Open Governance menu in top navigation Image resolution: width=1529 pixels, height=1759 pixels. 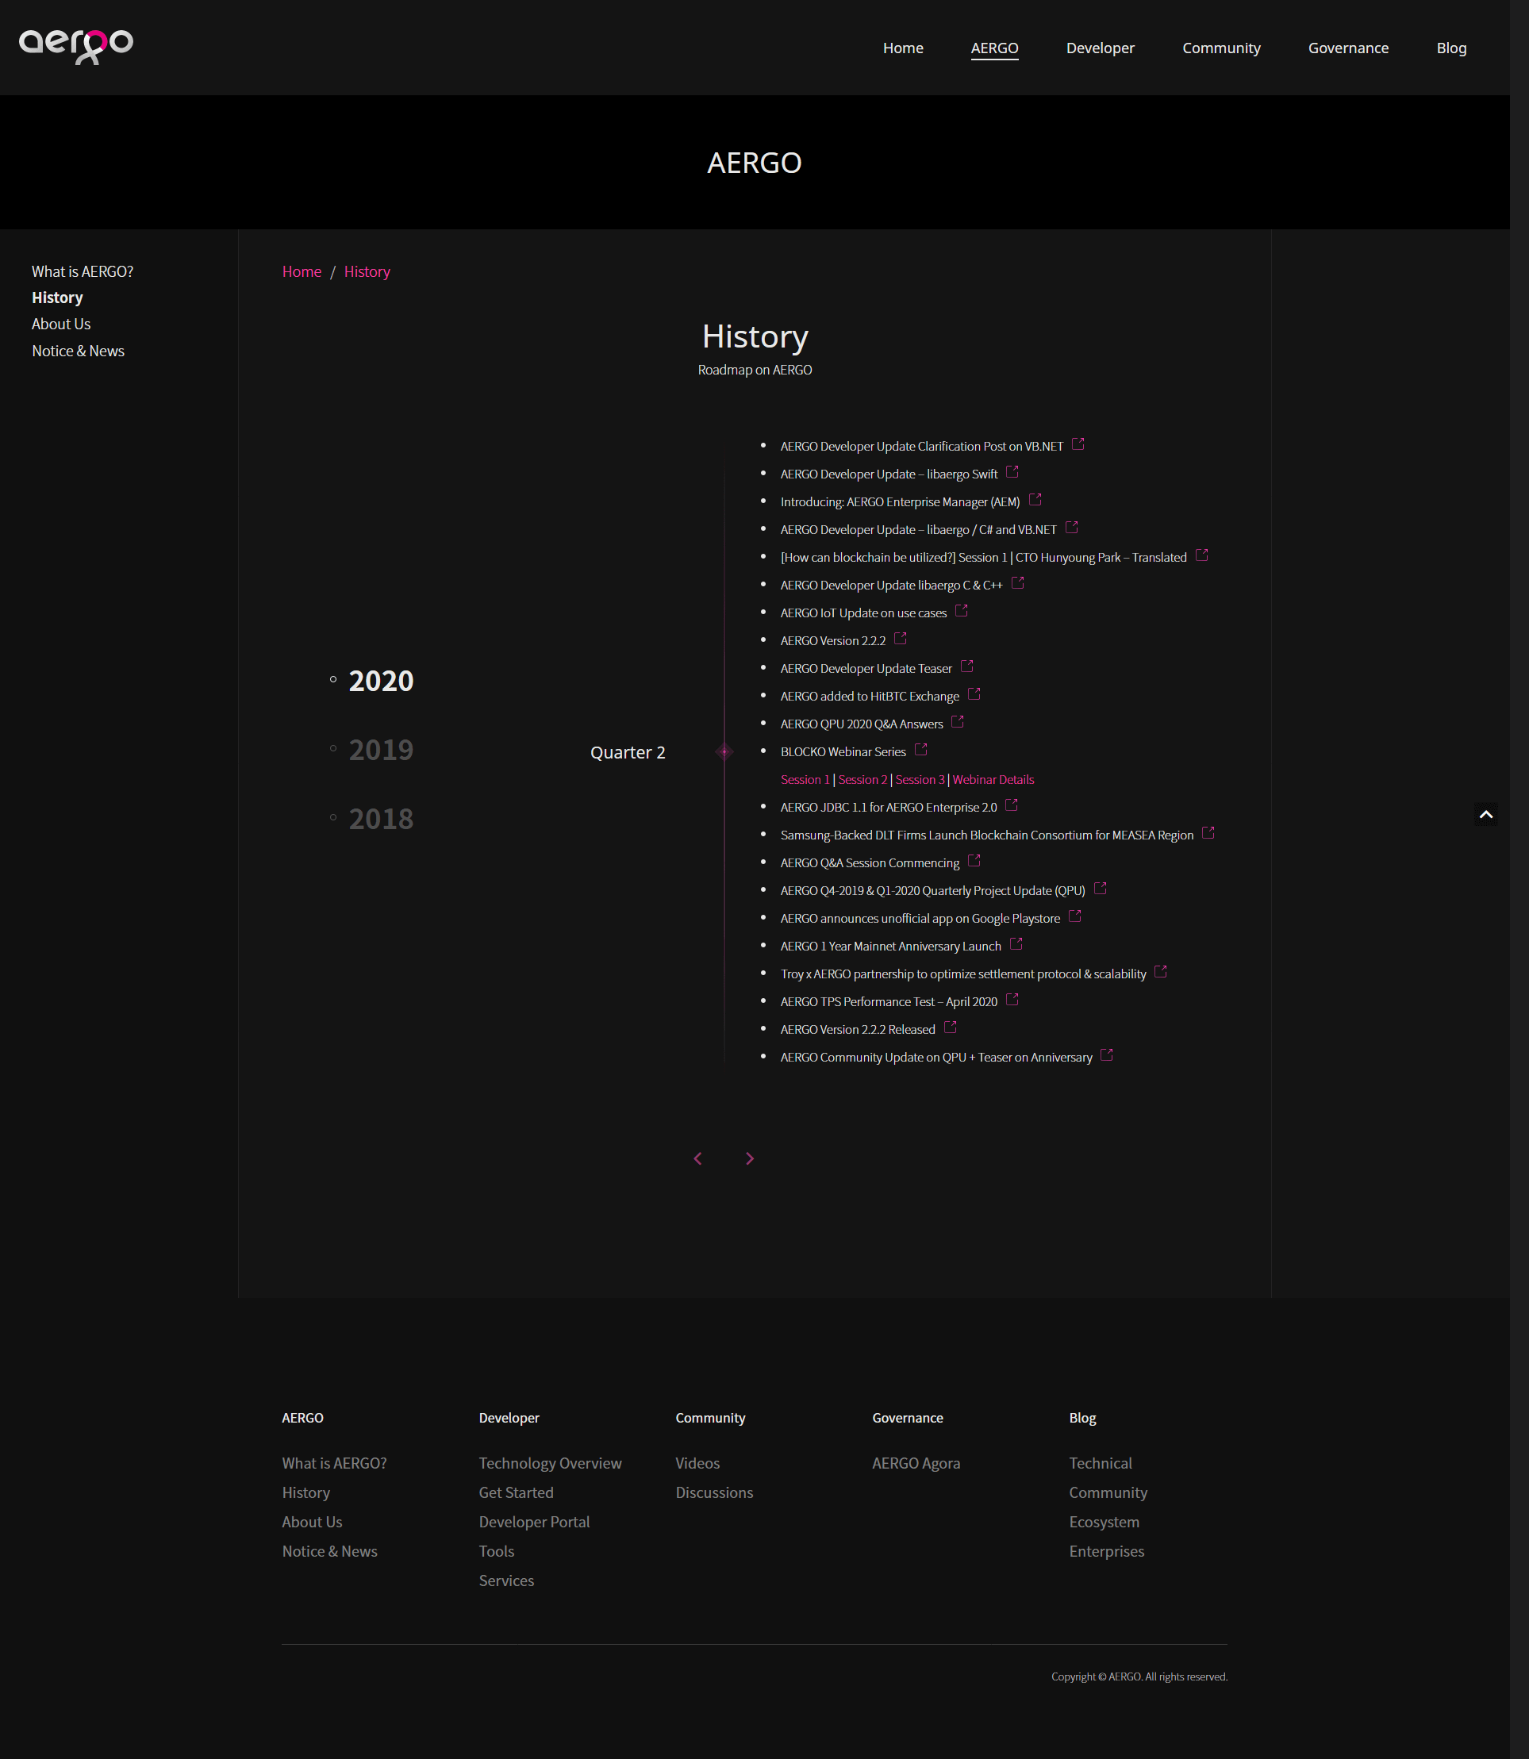[1348, 48]
